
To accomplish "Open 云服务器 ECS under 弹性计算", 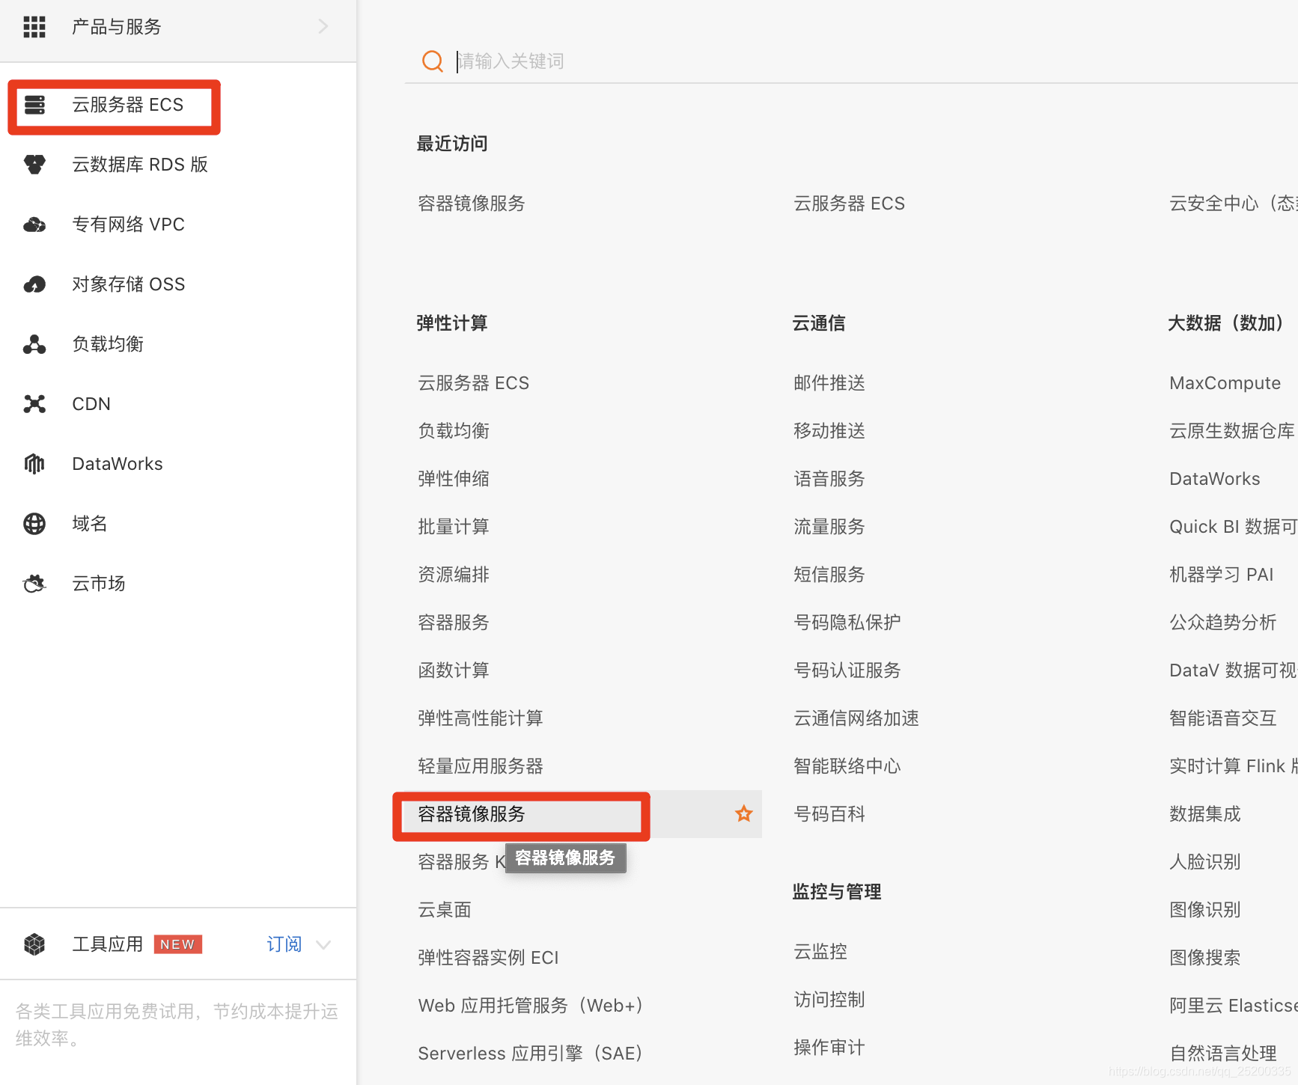I will [474, 383].
